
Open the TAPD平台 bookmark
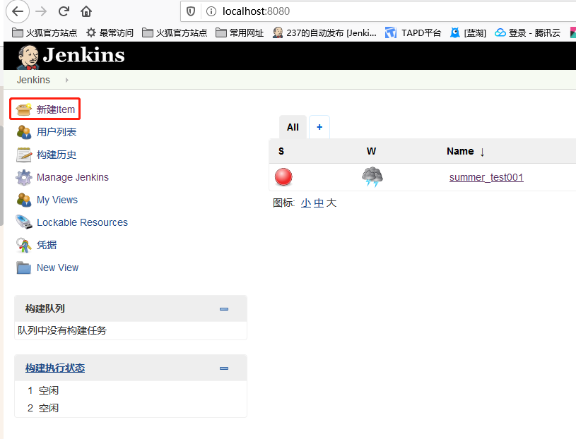point(413,33)
